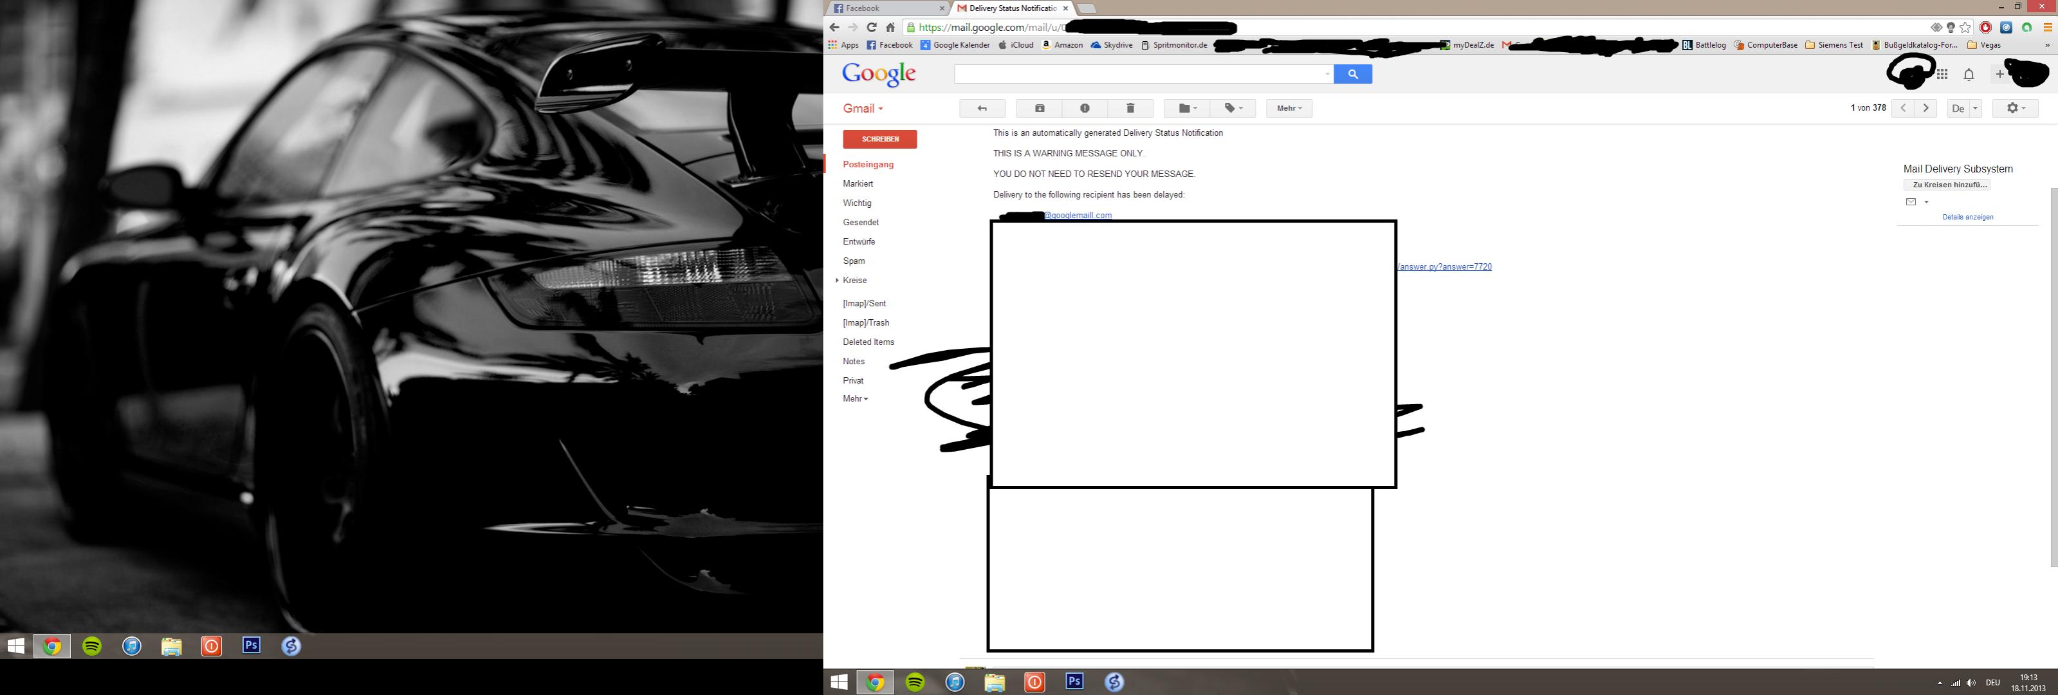This screenshot has width=2058, height=695.
Task: Open the Google apps grid icon
Action: pyautogui.click(x=1942, y=74)
